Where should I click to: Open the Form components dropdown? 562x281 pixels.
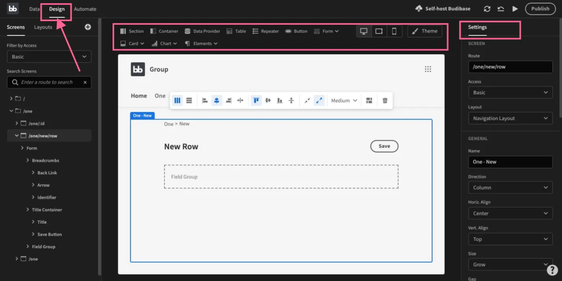(x=326, y=31)
